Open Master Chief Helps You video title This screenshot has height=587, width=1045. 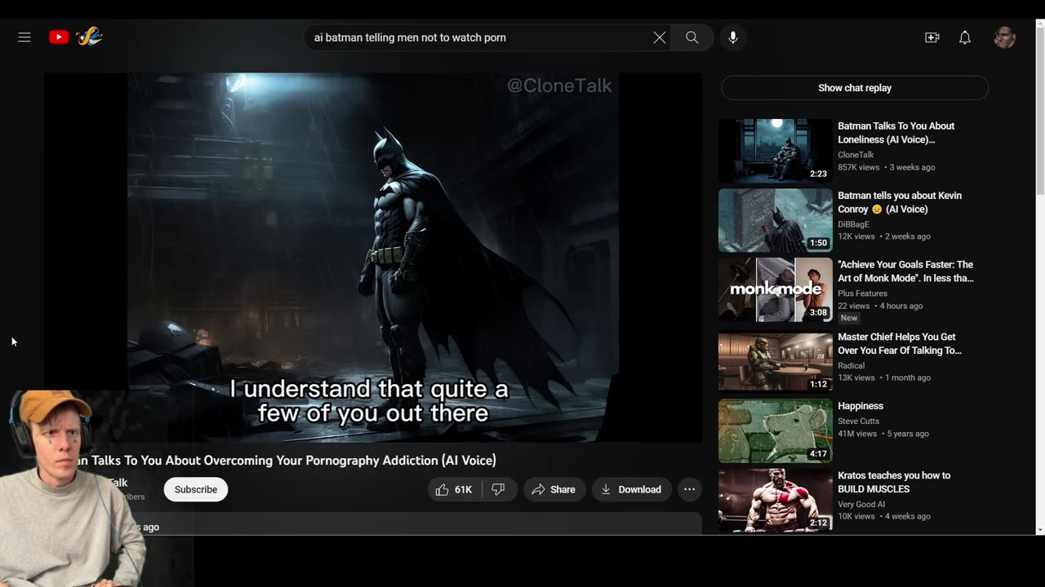[900, 343]
